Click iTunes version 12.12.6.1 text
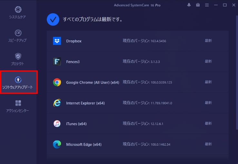Viewport: 238px width, 164px height. pos(143,123)
